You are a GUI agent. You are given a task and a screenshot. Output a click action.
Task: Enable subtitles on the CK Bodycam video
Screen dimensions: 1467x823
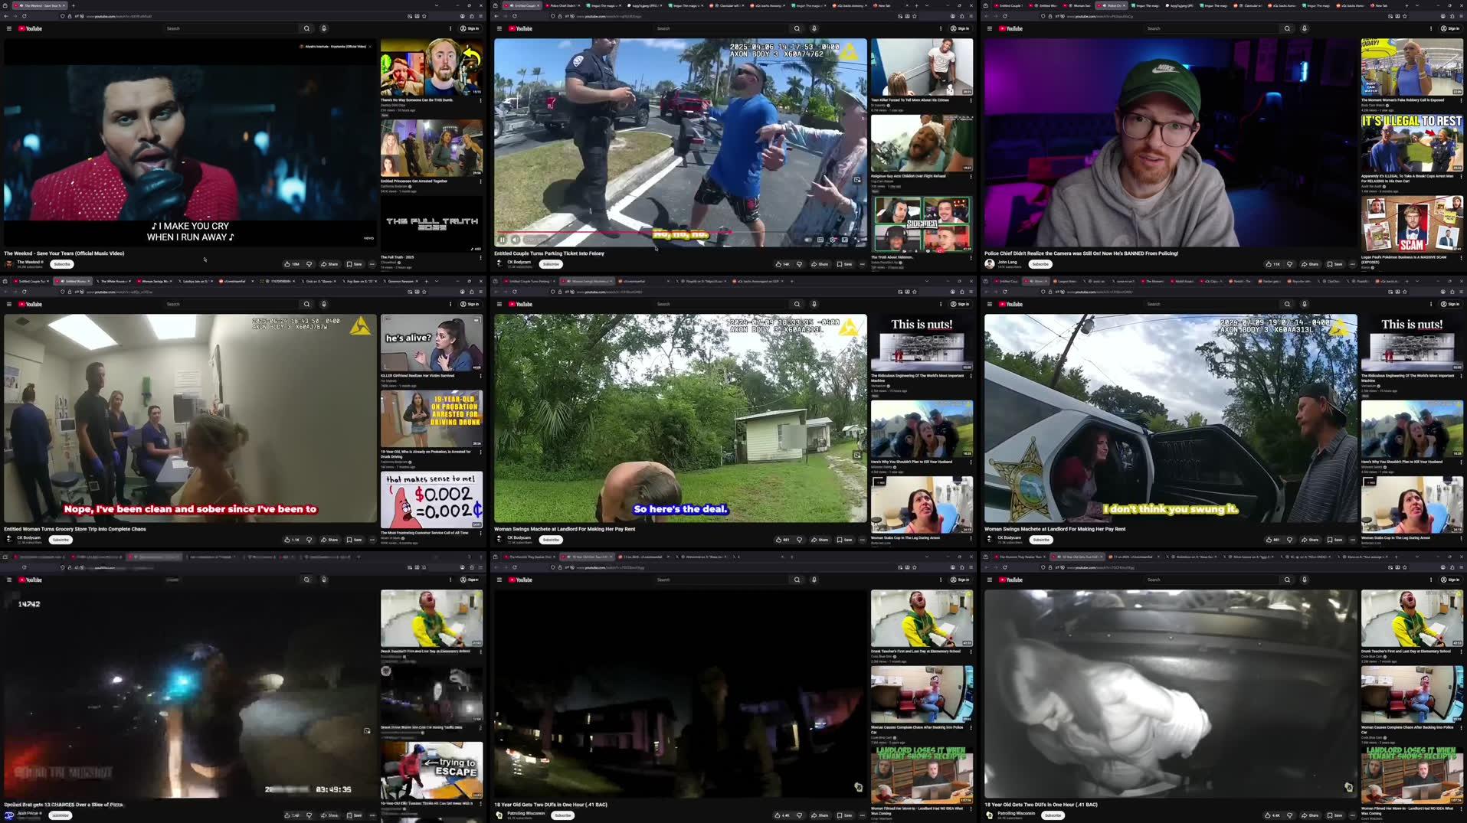click(x=819, y=240)
